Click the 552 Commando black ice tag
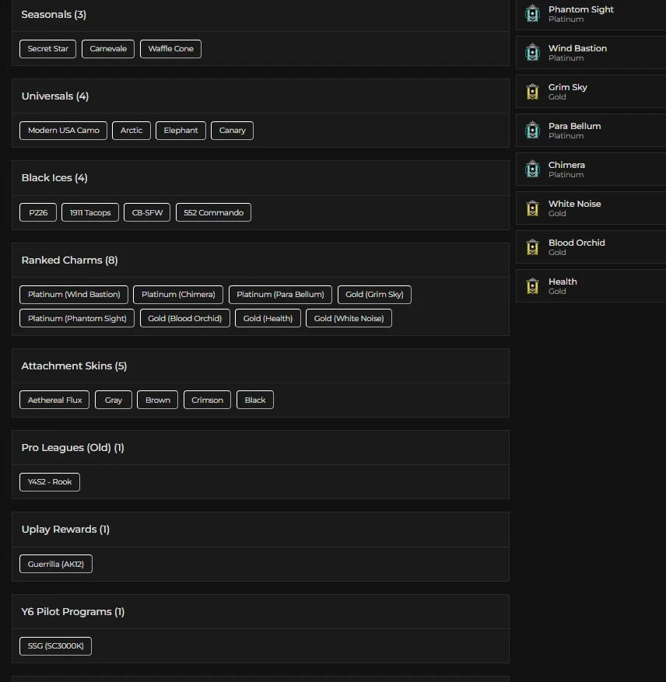Image resolution: width=666 pixels, height=682 pixels. (x=213, y=212)
